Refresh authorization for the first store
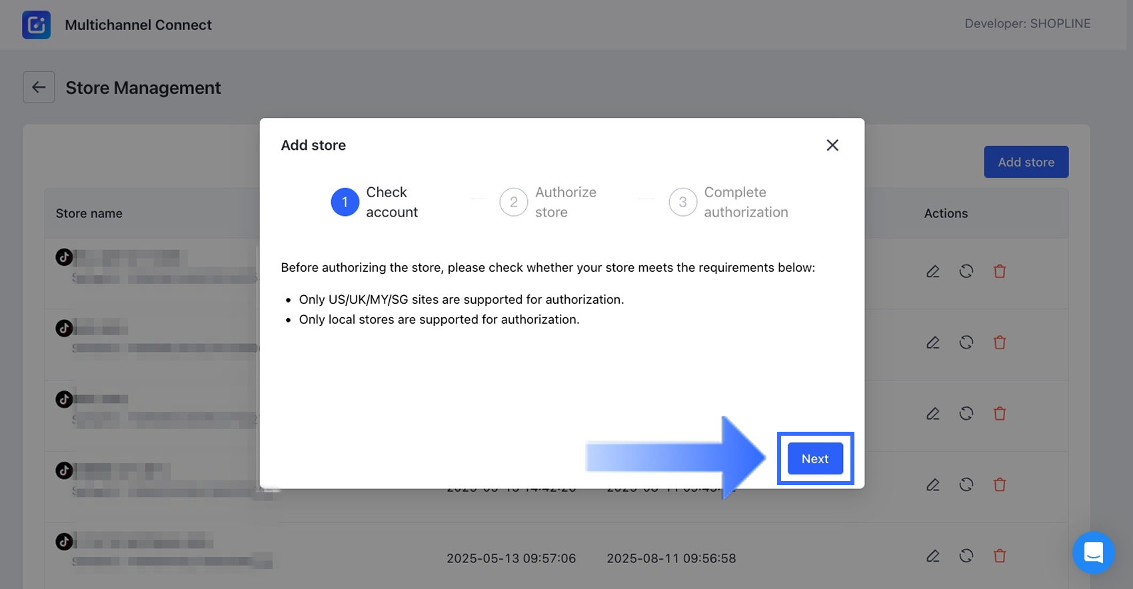 (966, 271)
